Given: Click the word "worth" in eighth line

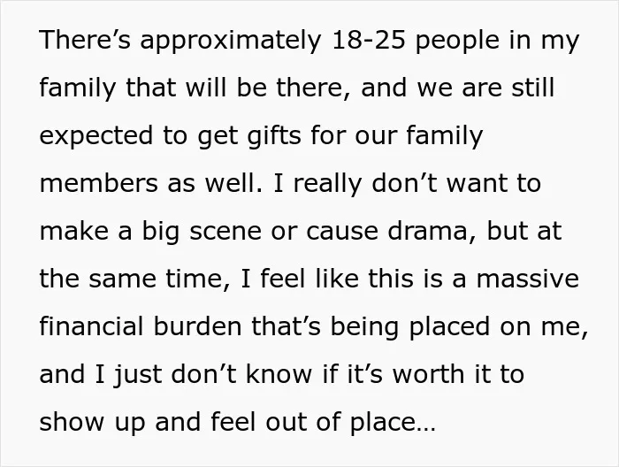Looking at the screenshot, I should coord(428,374).
